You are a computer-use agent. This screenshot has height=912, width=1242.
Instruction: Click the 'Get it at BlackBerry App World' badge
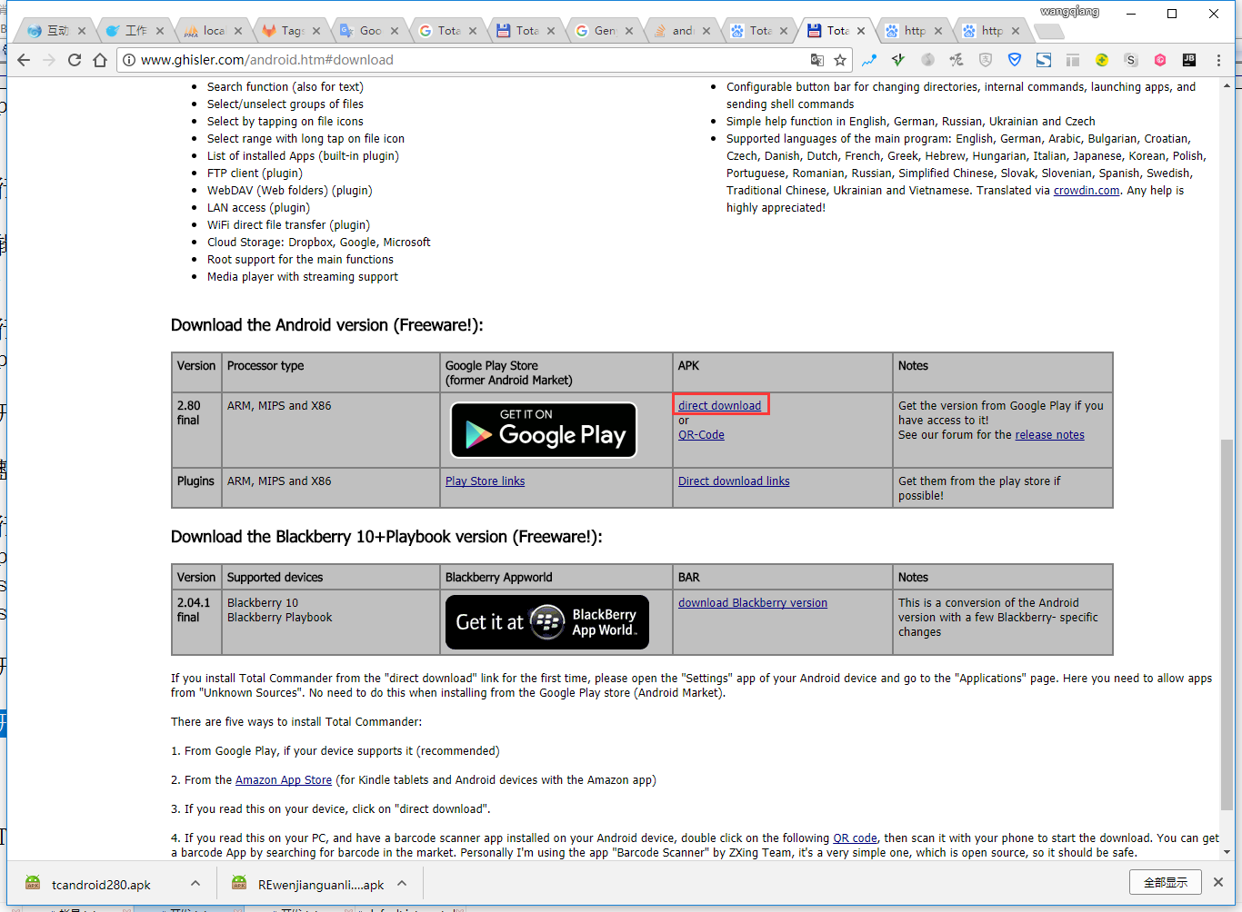click(546, 622)
